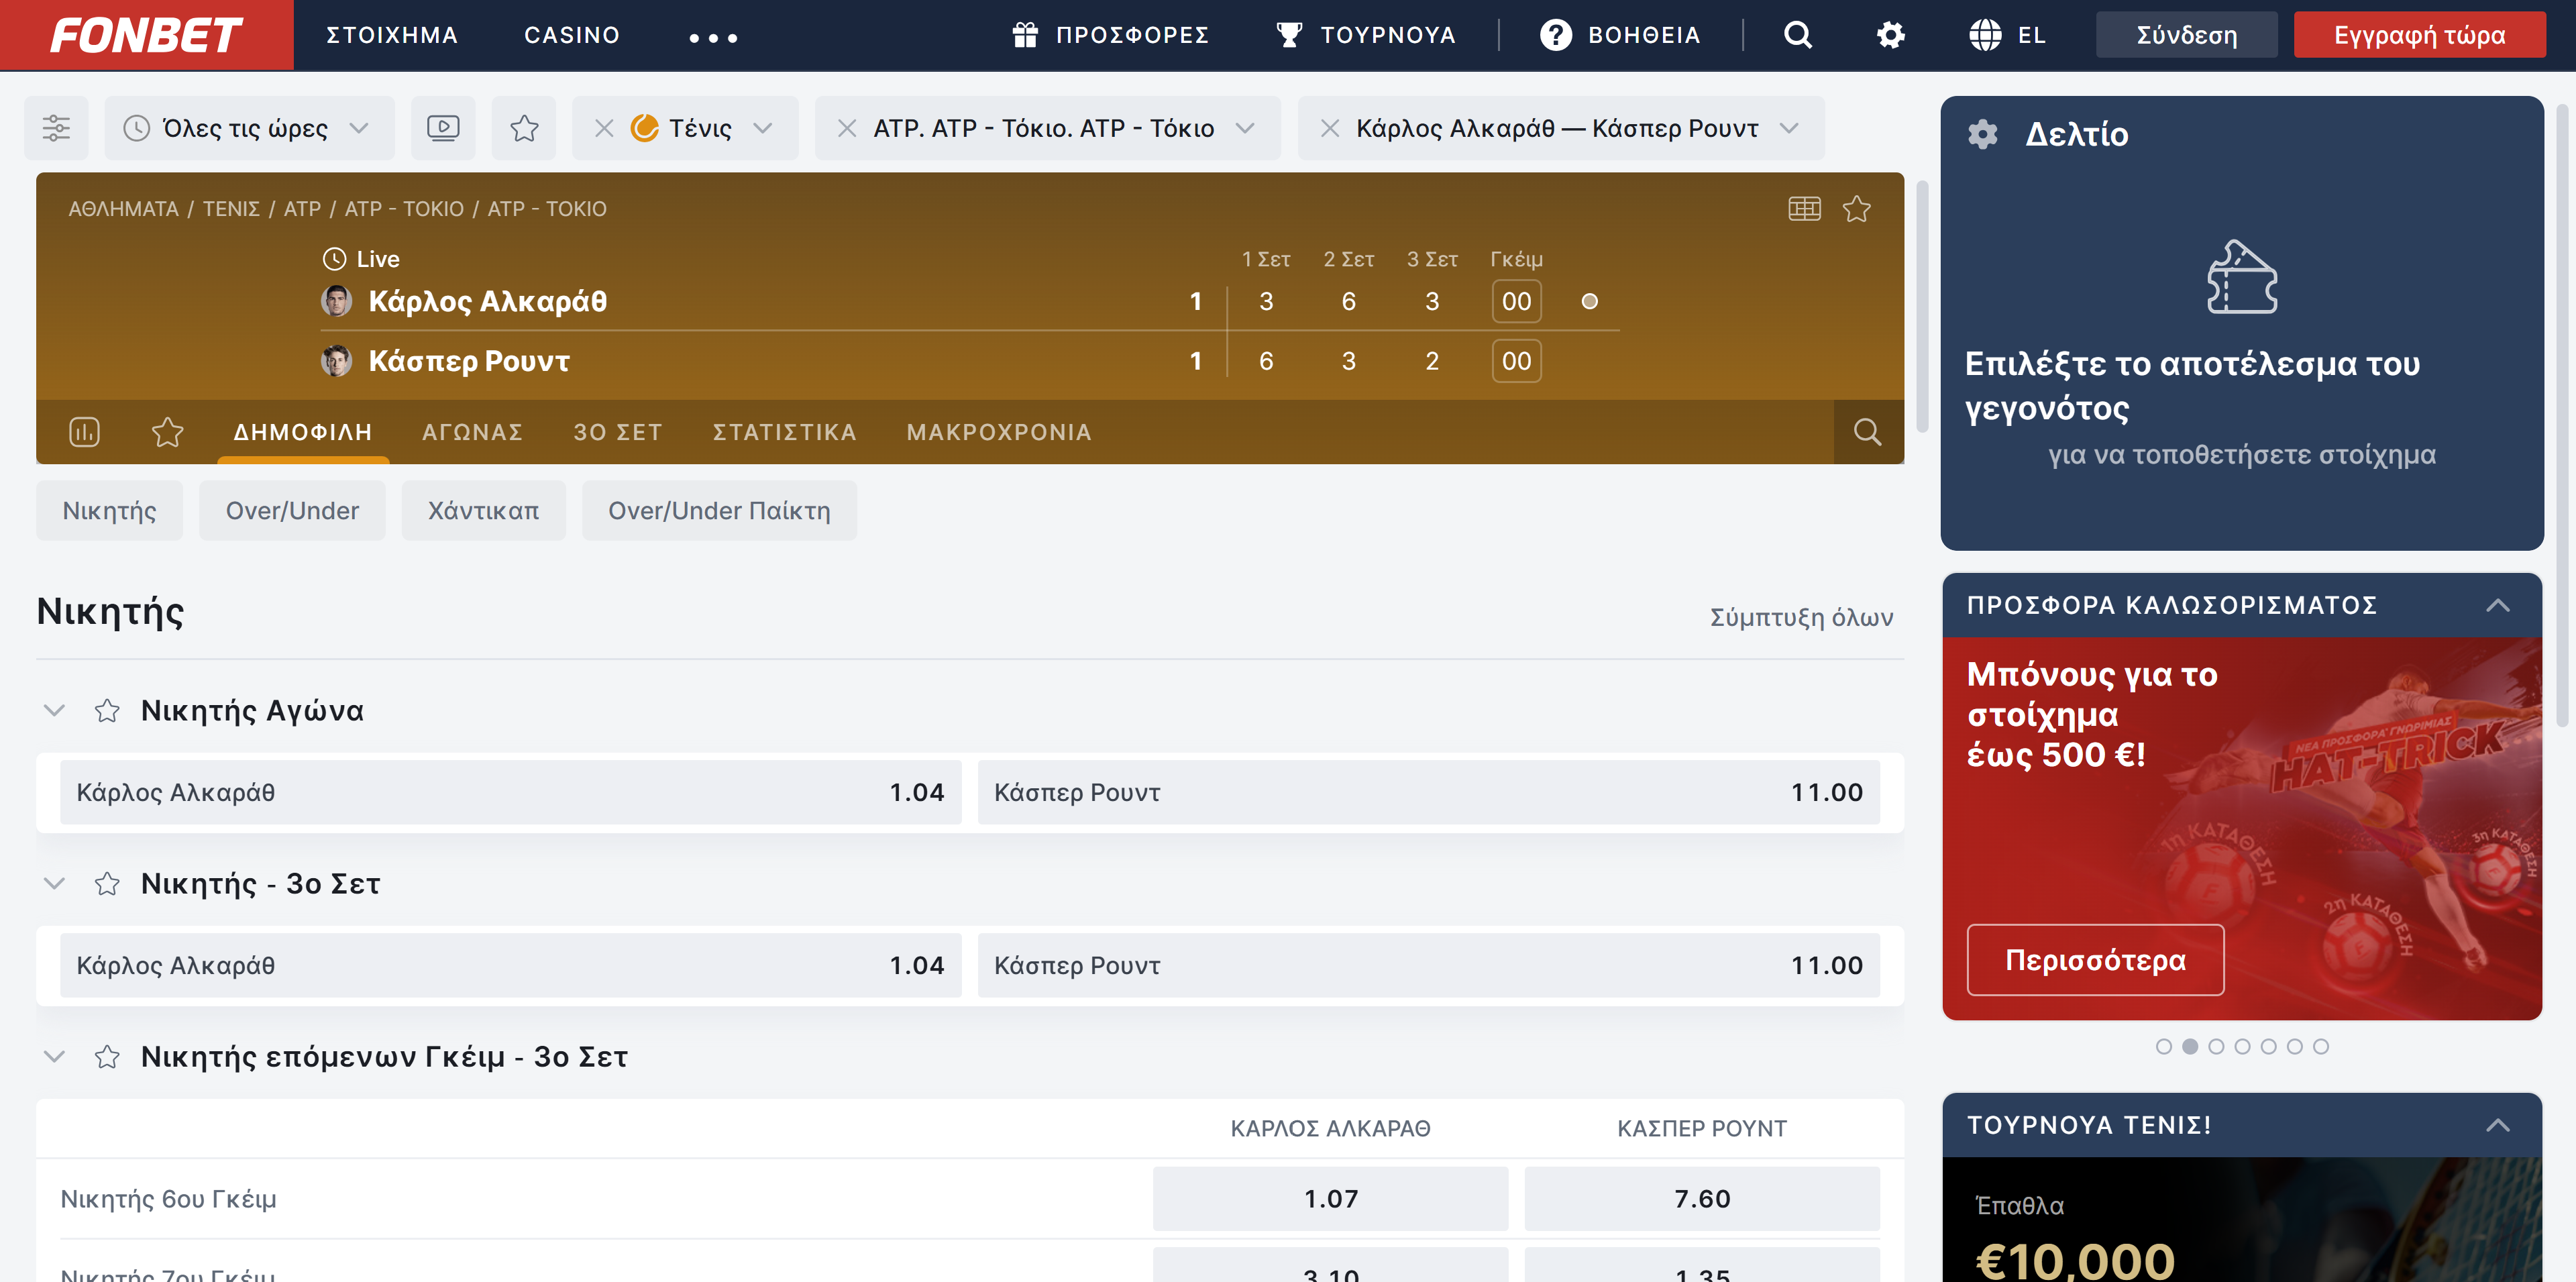2576x1282 pixels.
Task: Go to ΣΤΟΙΧΗΜΑ section
Action: 392,35
